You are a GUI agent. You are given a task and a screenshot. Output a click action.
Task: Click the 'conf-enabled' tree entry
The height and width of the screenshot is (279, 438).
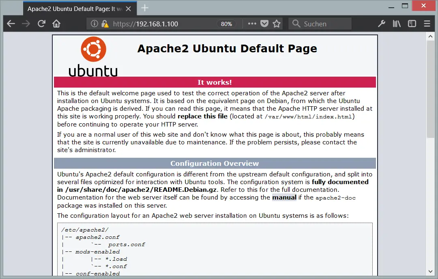click(98, 273)
